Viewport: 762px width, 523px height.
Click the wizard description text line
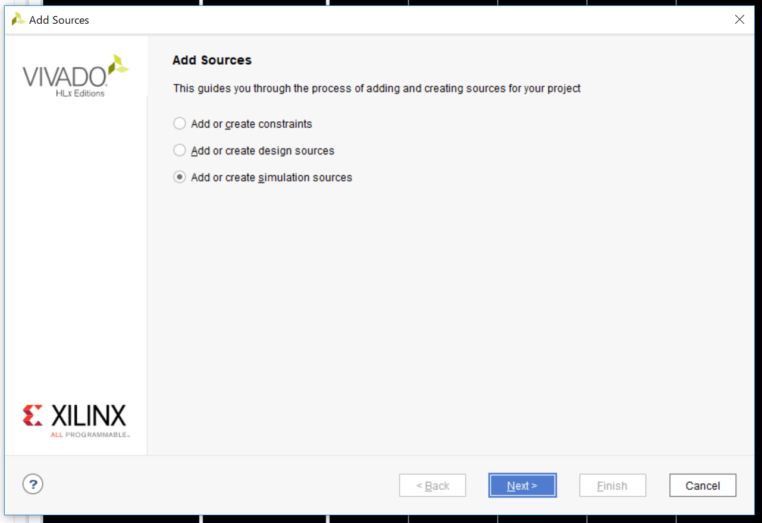click(377, 89)
